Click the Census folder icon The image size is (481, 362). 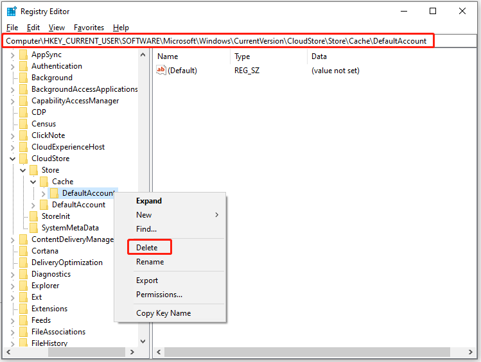pyautogui.click(x=23, y=124)
